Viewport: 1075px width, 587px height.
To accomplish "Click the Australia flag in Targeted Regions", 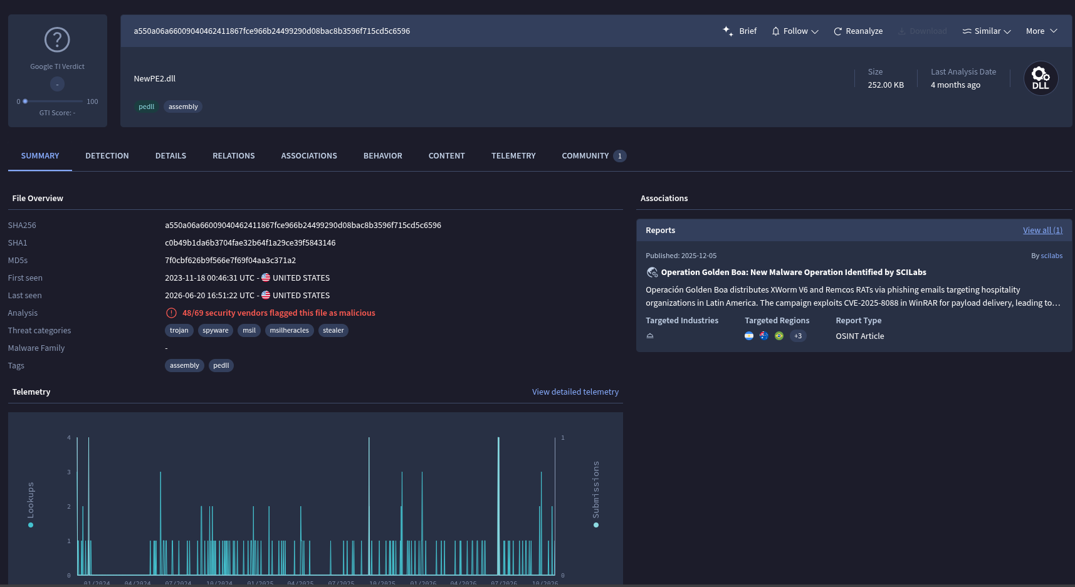I will point(763,336).
